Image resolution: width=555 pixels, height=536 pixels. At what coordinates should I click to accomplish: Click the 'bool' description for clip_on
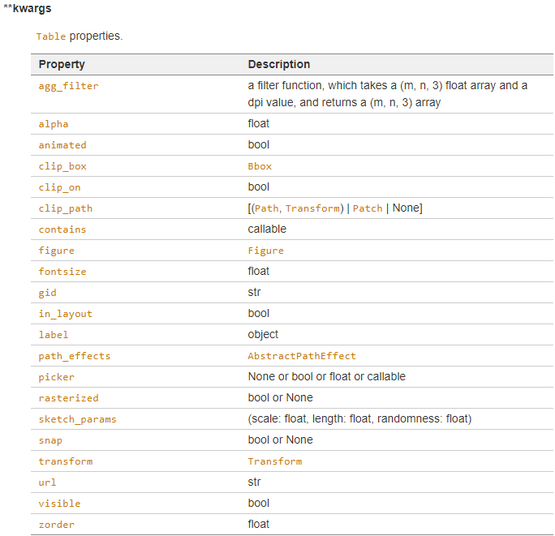coord(258,187)
